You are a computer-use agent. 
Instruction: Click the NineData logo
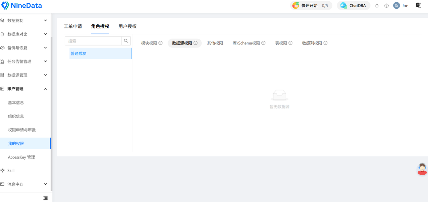(x=22, y=6)
